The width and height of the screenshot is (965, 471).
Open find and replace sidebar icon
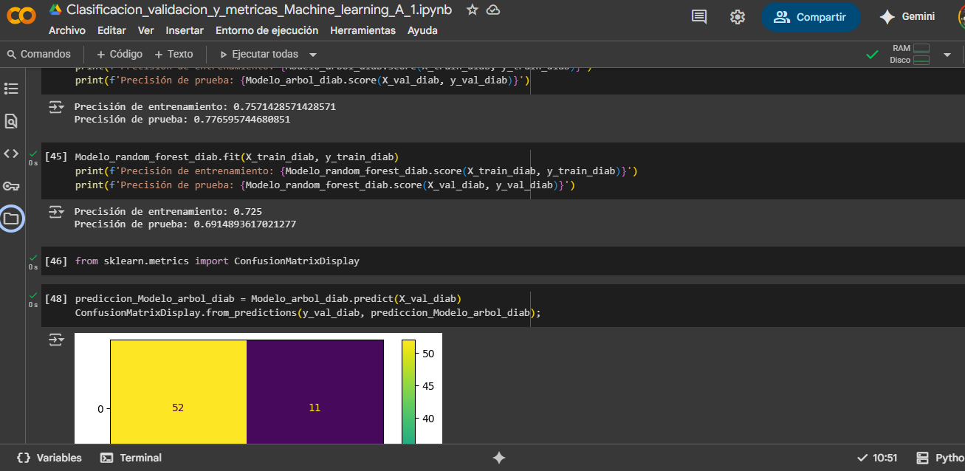[x=11, y=121]
